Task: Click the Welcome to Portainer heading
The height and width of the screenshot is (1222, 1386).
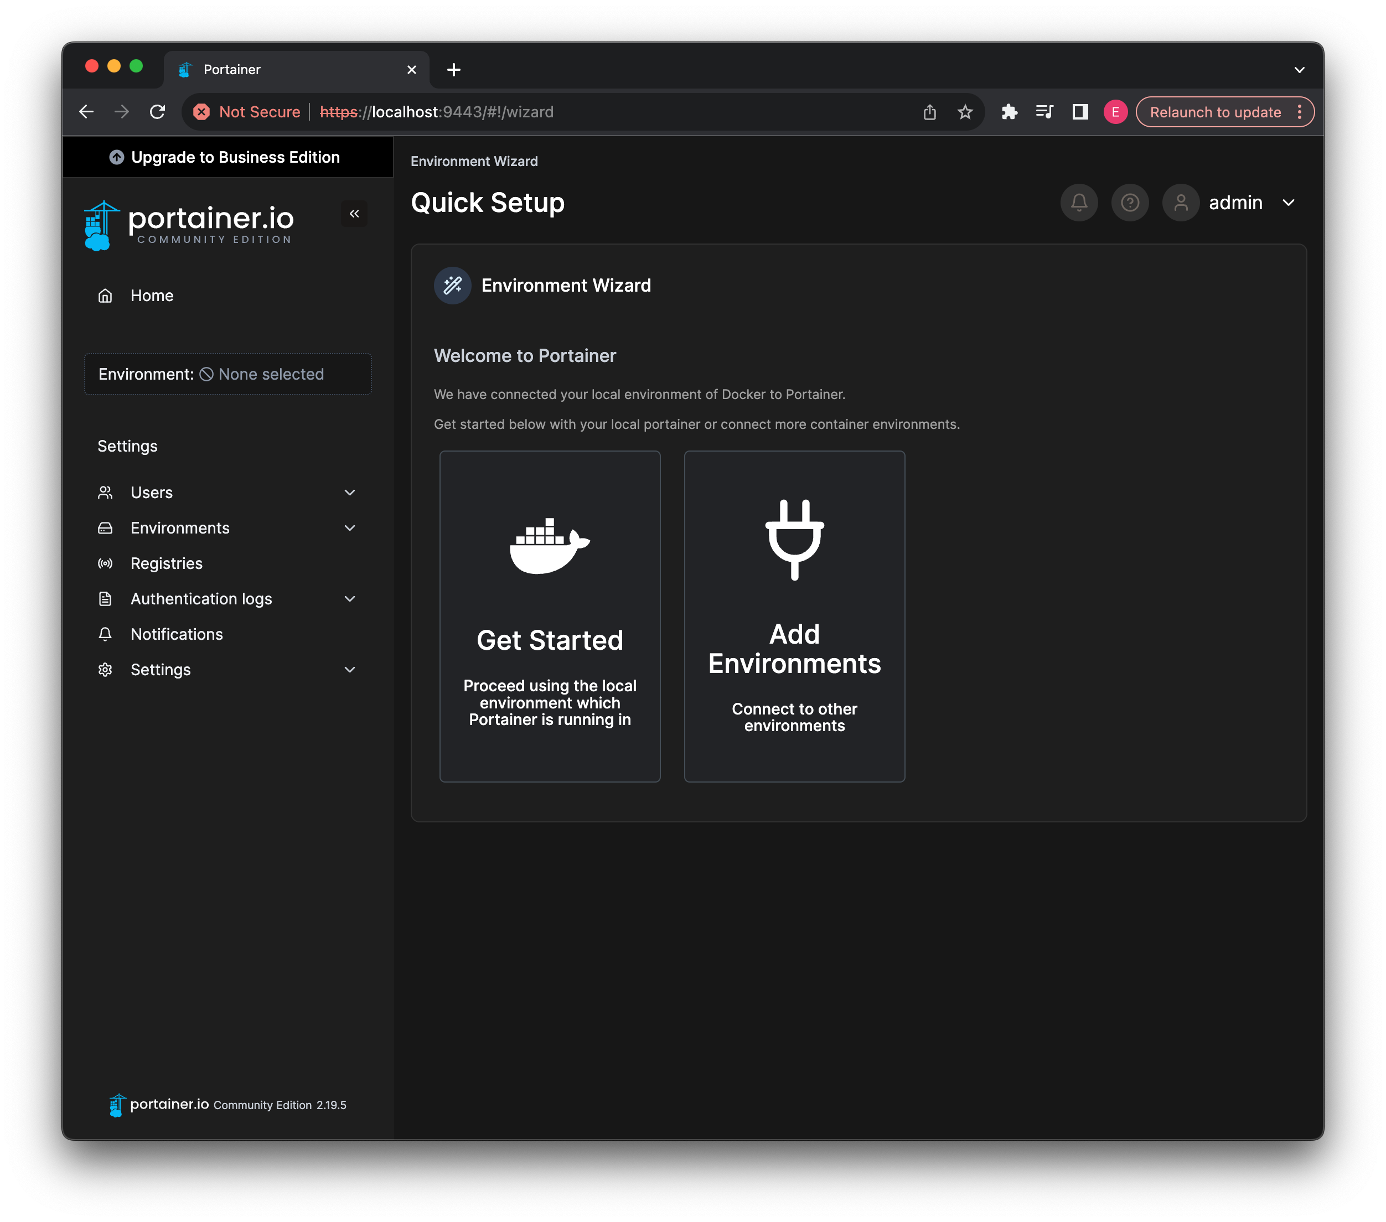Action: point(525,355)
